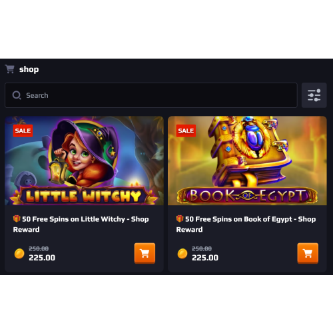This screenshot has width=333, height=333.
Task: Click 225.00 price on Book of Egypt card
Action: point(205,258)
